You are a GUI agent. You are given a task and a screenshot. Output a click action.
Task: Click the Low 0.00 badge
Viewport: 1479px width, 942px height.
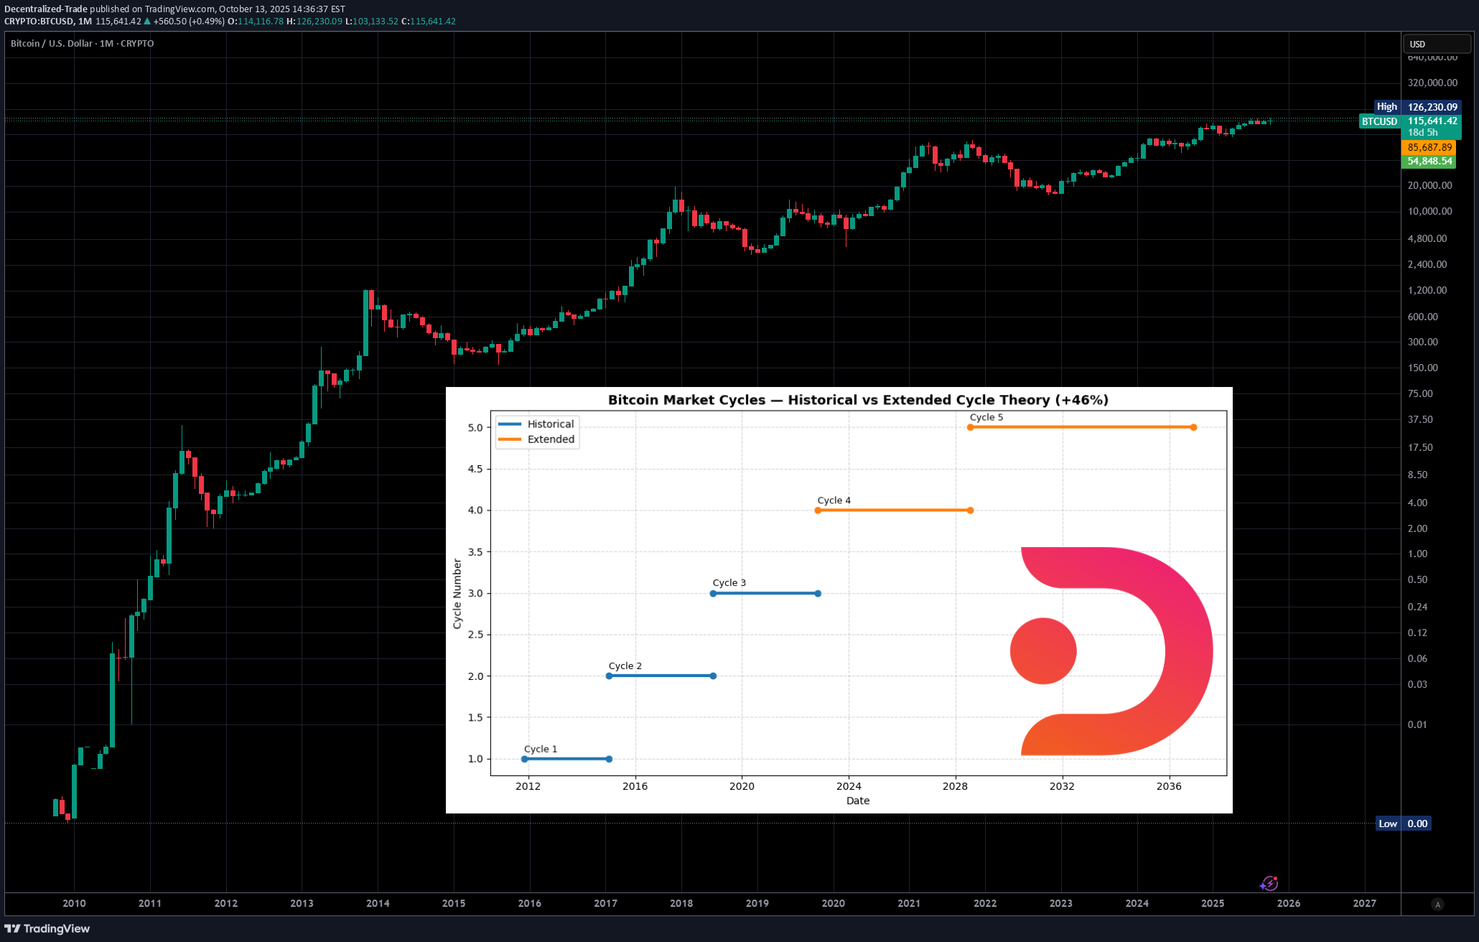pyautogui.click(x=1404, y=824)
